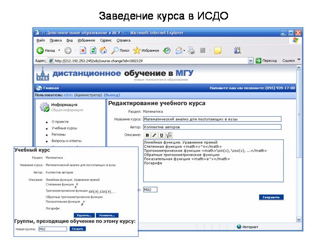This screenshot has width=327, height=245.
Task: Open the address bar dropdown arrow
Action: (x=250, y=61)
